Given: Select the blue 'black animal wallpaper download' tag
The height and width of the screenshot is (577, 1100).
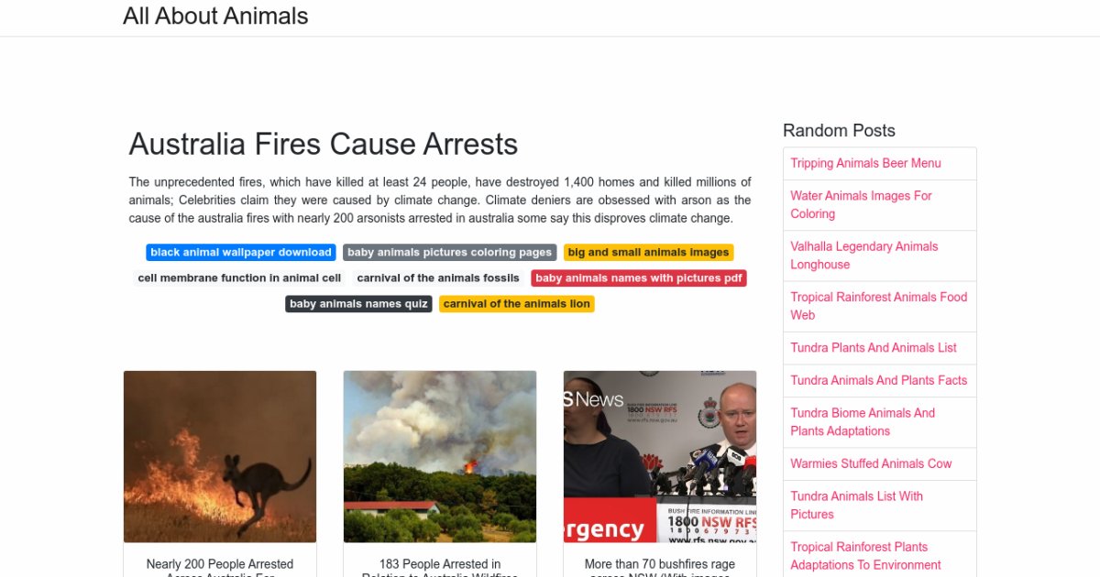Looking at the screenshot, I should pos(241,253).
